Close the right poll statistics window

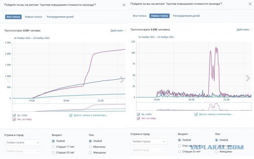pyautogui.click(x=250, y=4)
